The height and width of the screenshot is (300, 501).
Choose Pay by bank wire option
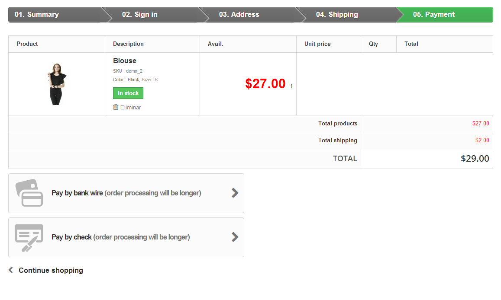coord(126,193)
